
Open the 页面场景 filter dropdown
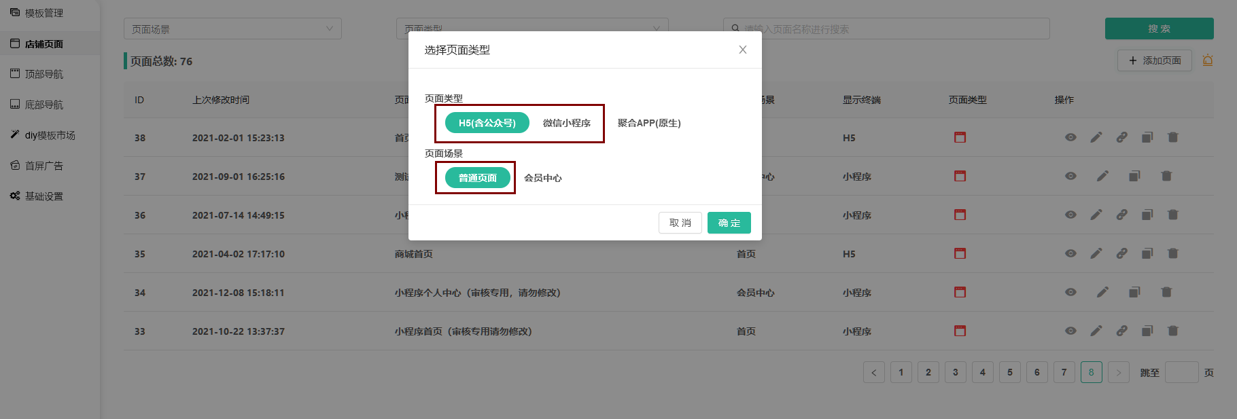232,29
